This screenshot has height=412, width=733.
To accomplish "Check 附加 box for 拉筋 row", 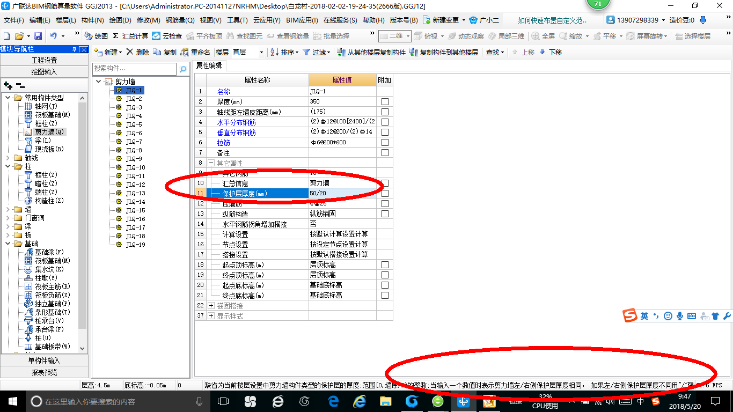I will [x=385, y=143].
